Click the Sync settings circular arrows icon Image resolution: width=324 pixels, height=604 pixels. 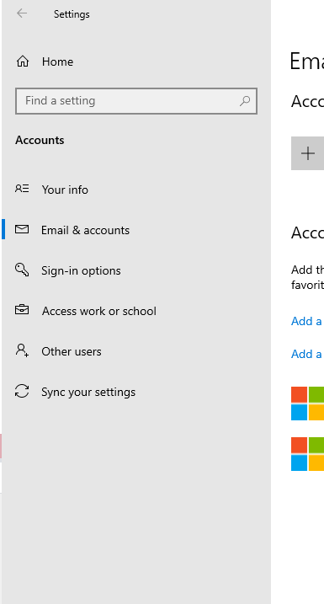pos(22,391)
